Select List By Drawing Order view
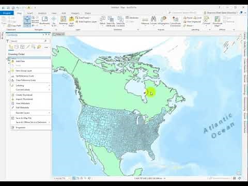248x186 pixels. 11,47
